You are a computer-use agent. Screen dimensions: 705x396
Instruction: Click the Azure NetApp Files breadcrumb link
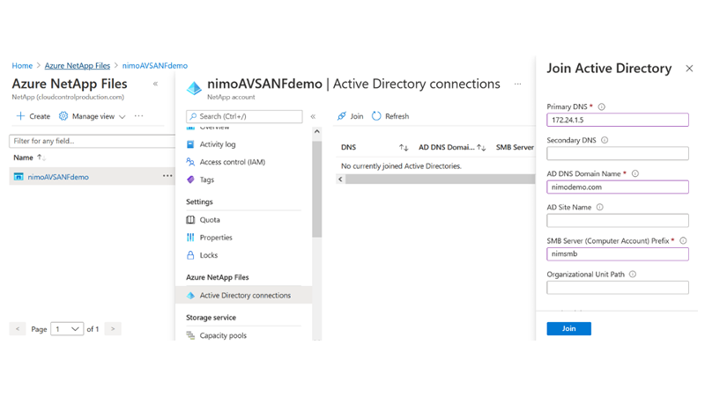pos(78,66)
